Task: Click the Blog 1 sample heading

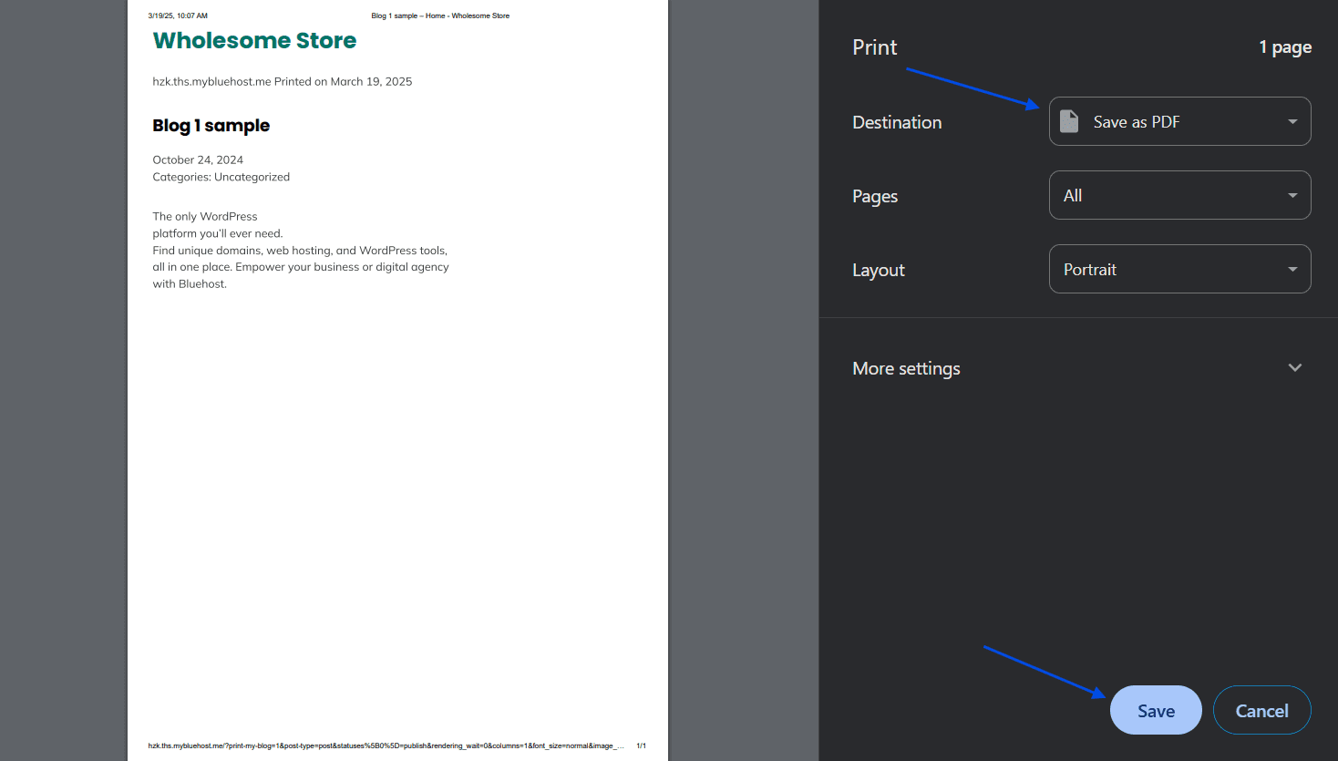Action: point(211,126)
